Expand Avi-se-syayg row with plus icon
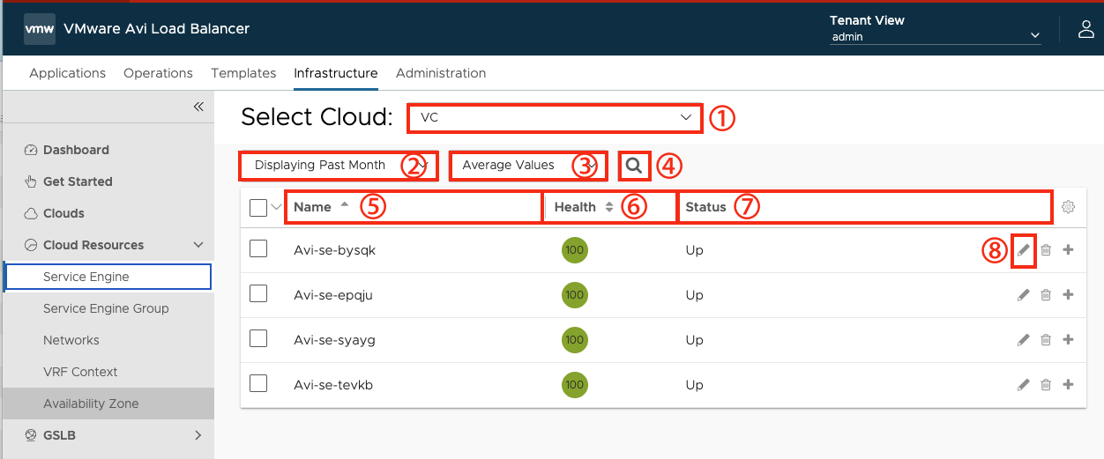This screenshot has height=459, width=1104. 1068,340
